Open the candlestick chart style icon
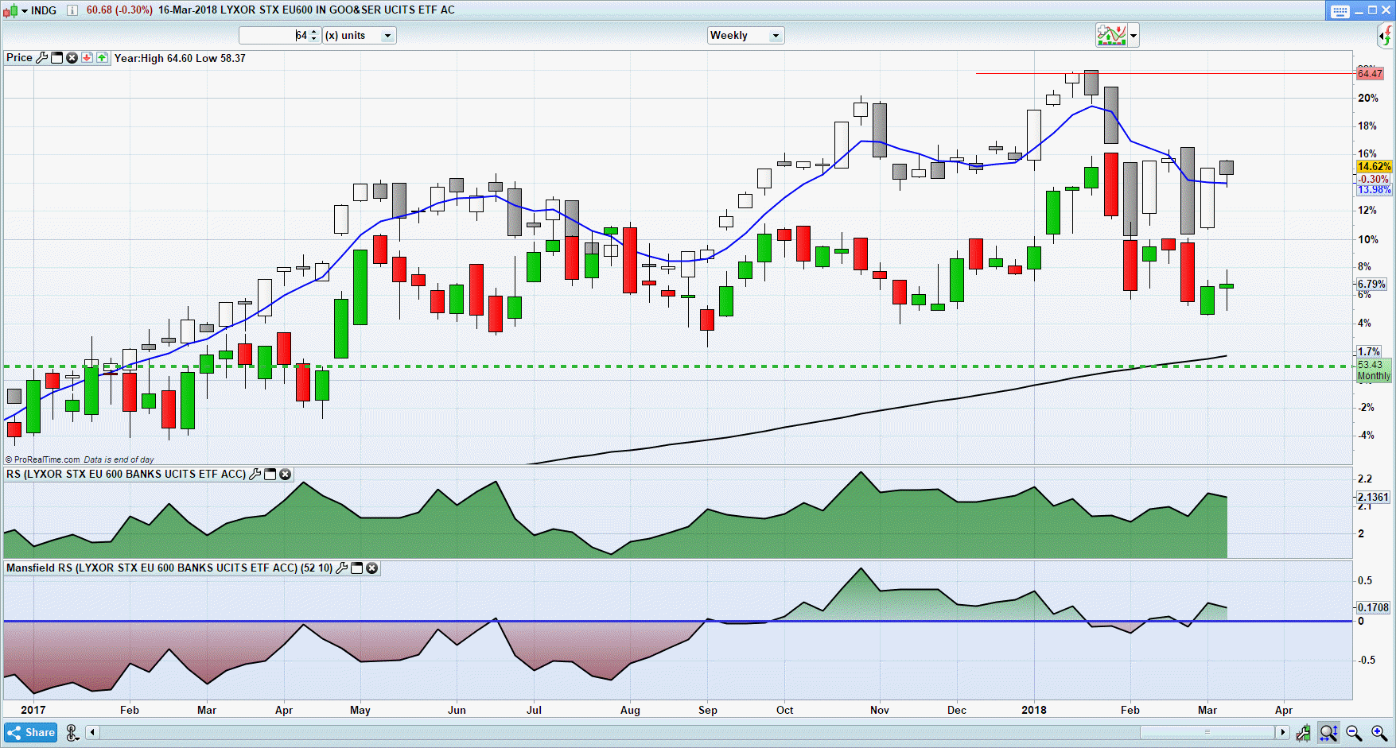Image resolution: width=1396 pixels, height=748 pixels. (x=10, y=10)
